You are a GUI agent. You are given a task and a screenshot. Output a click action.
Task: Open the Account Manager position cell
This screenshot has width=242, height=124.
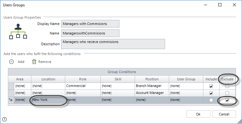click(x=152, y=93)
